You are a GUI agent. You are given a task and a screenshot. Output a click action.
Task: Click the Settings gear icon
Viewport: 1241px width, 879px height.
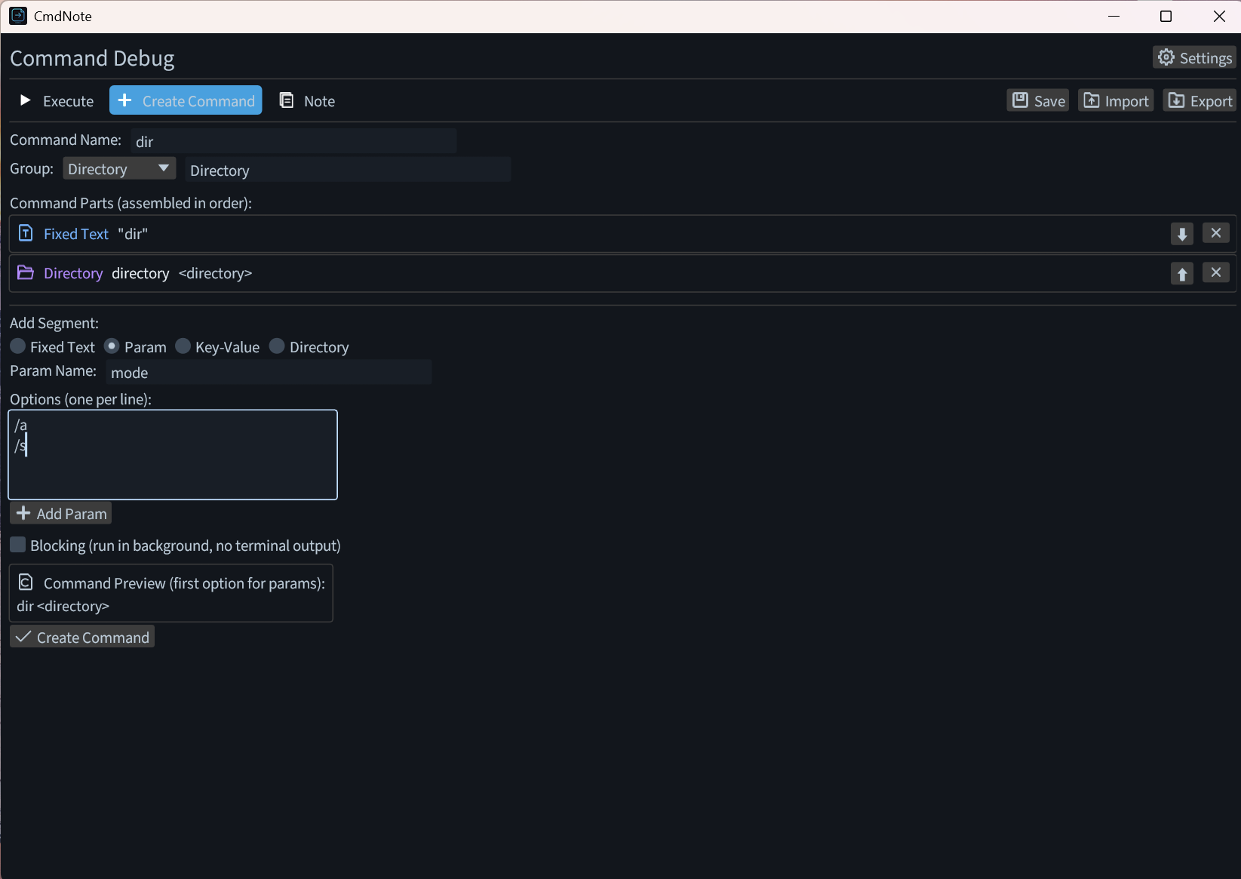click(1166, 57)
